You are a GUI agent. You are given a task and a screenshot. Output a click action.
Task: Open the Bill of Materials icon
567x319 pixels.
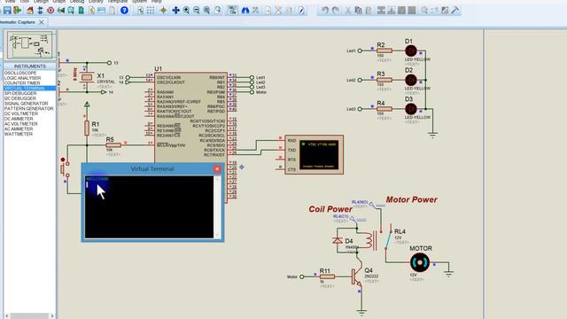pos(91,11)
